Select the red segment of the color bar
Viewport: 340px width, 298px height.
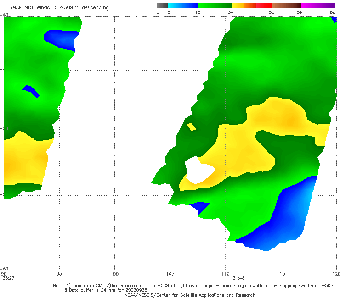pyautogui.click(x=264, y=6)
